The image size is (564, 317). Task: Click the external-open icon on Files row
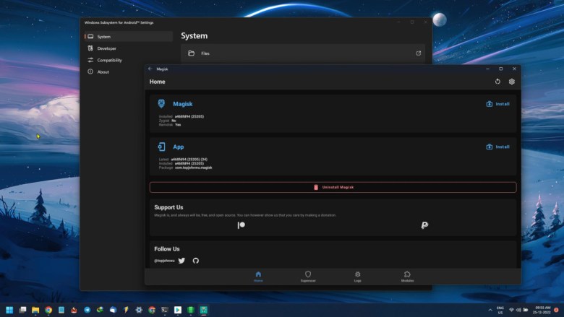tap(419, 53)
